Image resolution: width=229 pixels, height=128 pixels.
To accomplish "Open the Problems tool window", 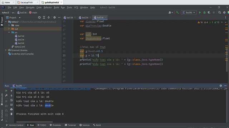I will point(55,125).
